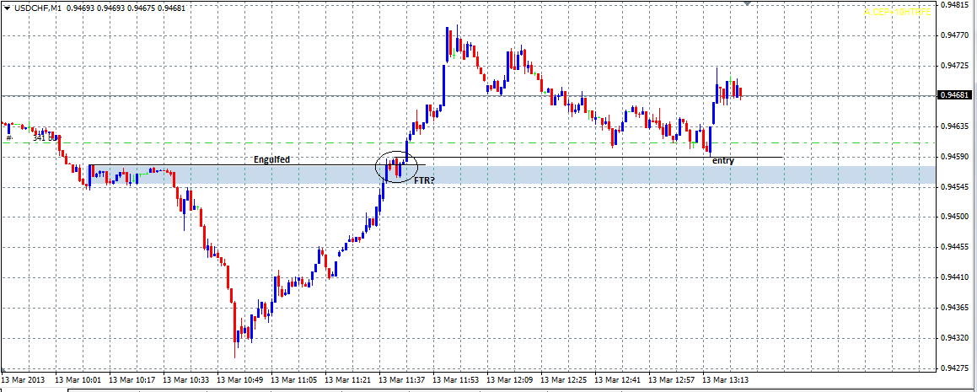Viewport: 977px width, 392px height.
Task: Click the '#' order marker on the left edge
Action: [8, 137]
